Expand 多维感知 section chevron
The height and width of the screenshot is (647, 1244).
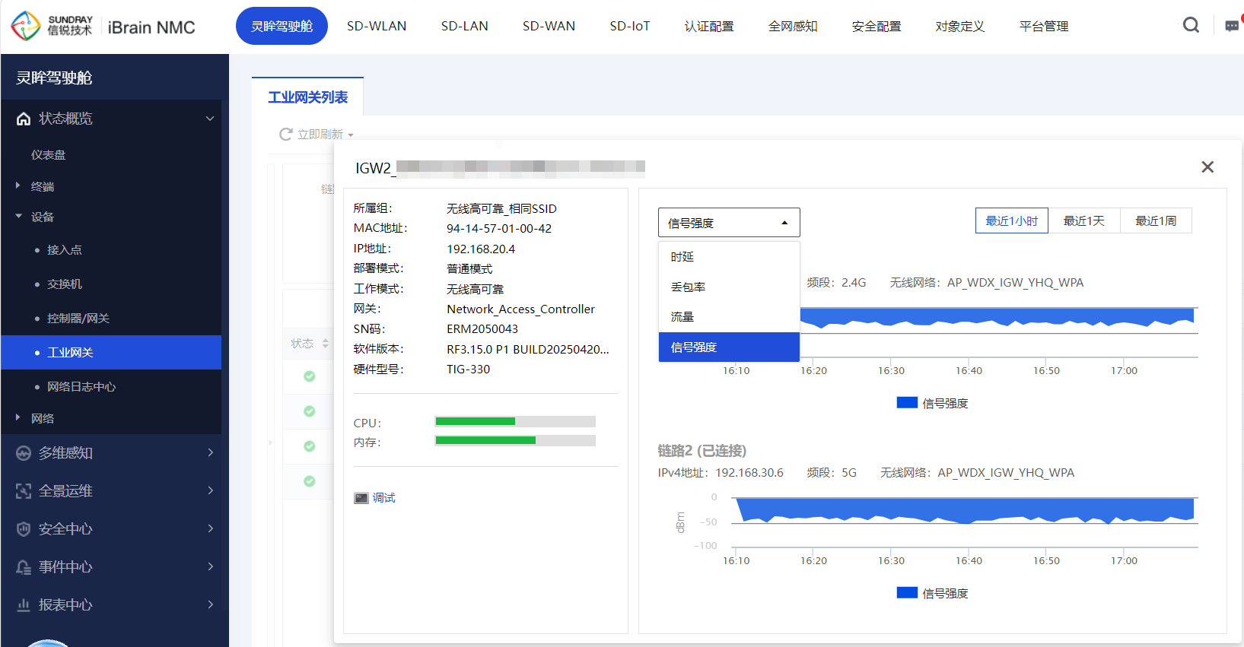[210, 452]
